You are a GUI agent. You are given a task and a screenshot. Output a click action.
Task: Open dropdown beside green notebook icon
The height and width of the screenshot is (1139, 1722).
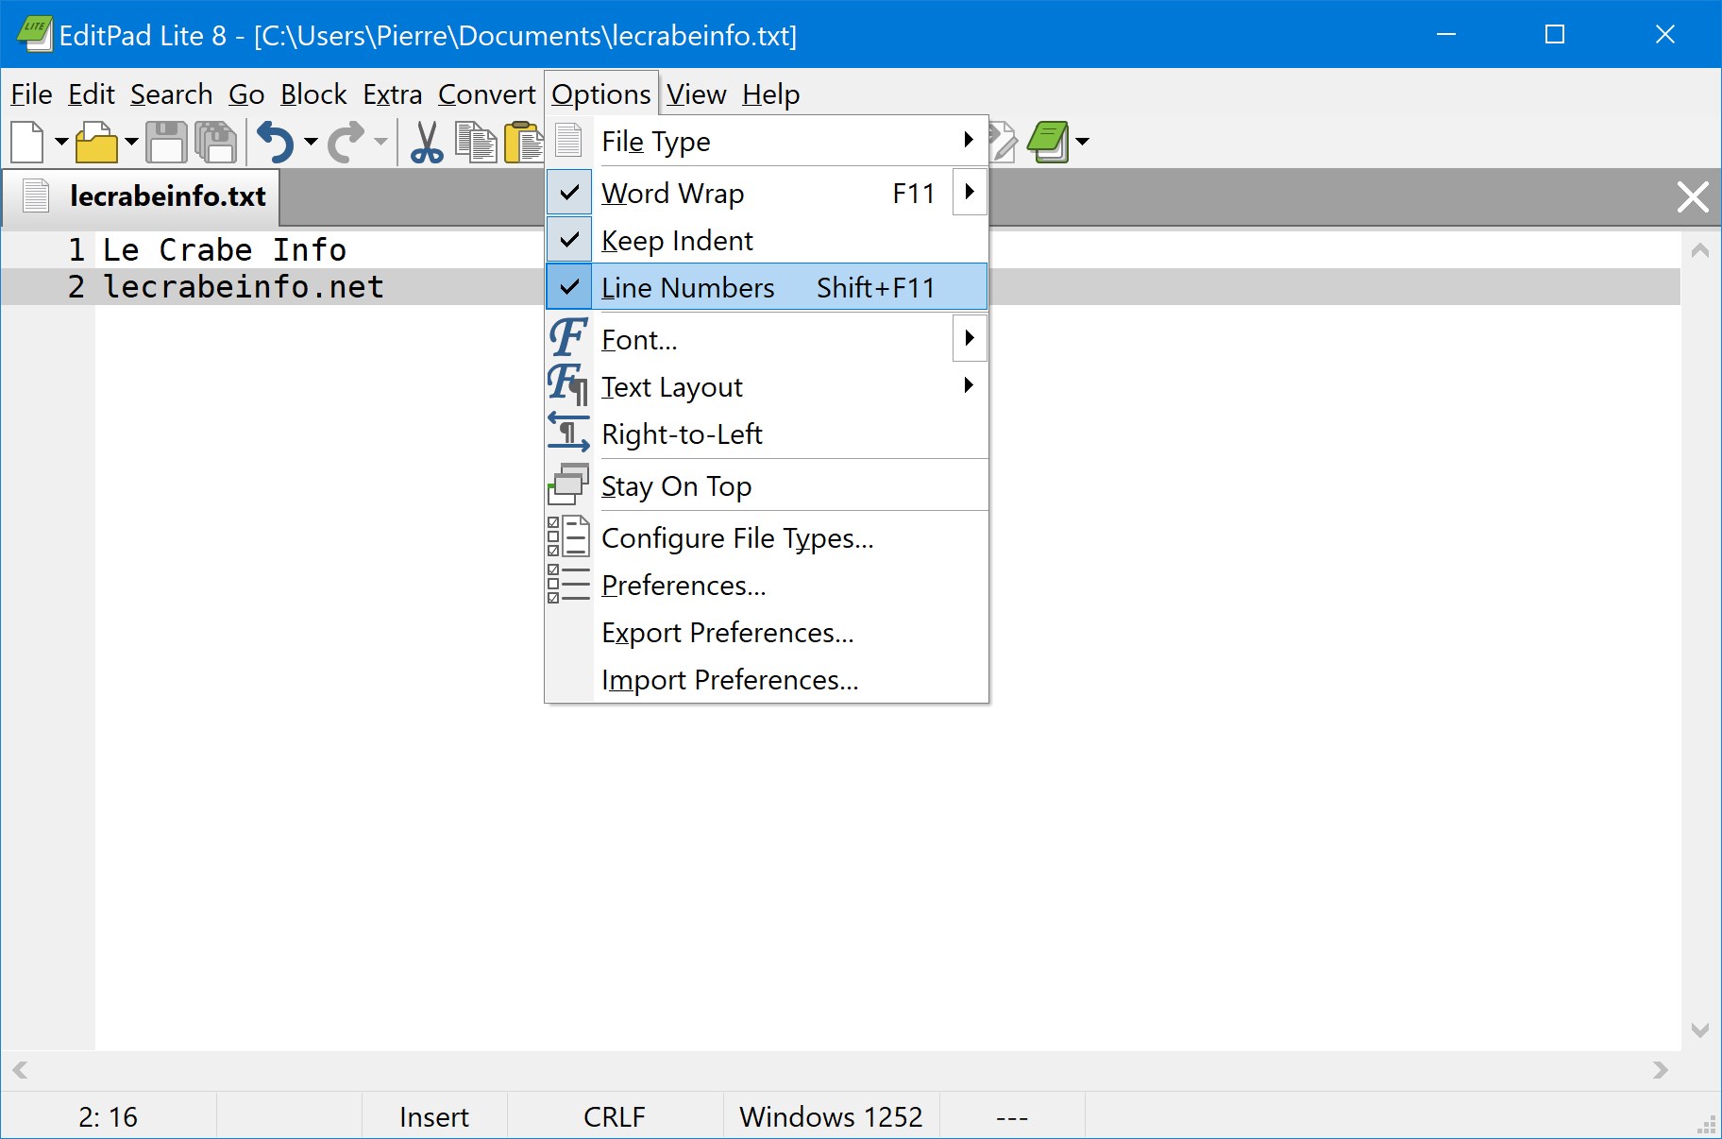pyautogui.click(x=1083, y=143)
